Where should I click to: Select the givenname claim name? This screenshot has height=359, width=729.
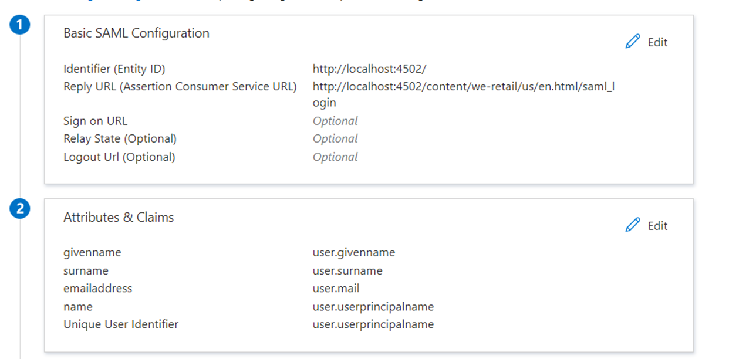tap(92, 252)
